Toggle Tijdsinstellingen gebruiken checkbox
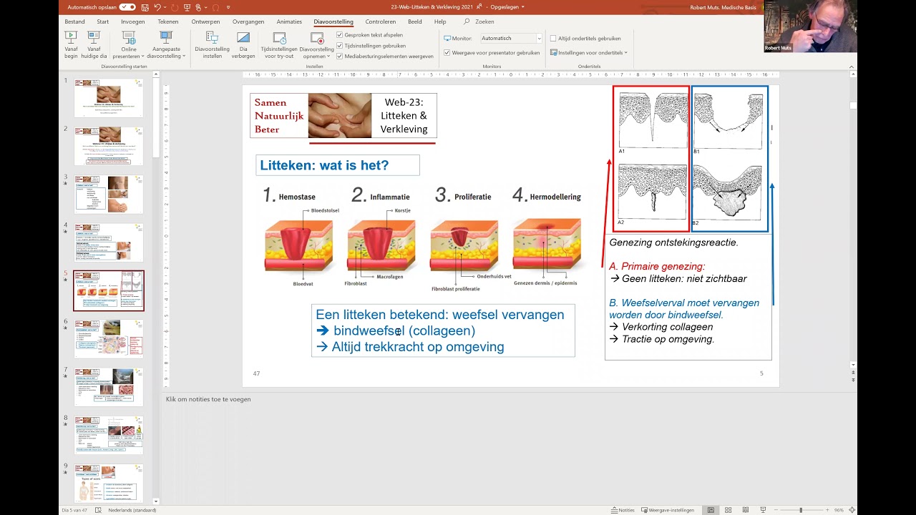Viewport: 916px width, 515px height. (340, 46)
